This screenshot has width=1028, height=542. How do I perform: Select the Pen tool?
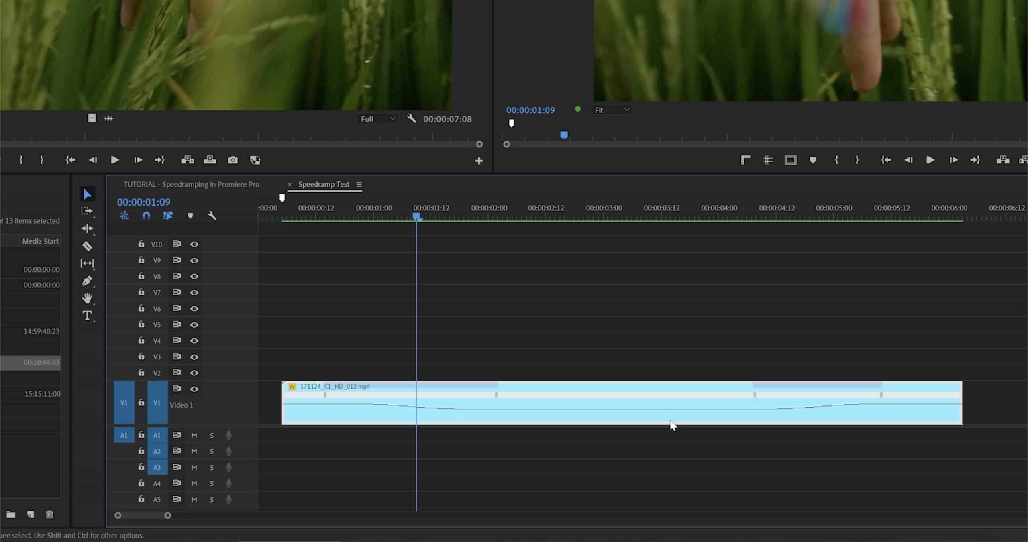point(87,281)
